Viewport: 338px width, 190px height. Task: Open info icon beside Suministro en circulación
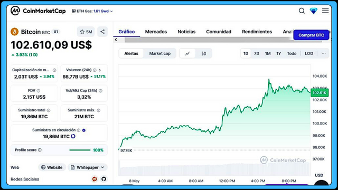[x=79, y=130]
